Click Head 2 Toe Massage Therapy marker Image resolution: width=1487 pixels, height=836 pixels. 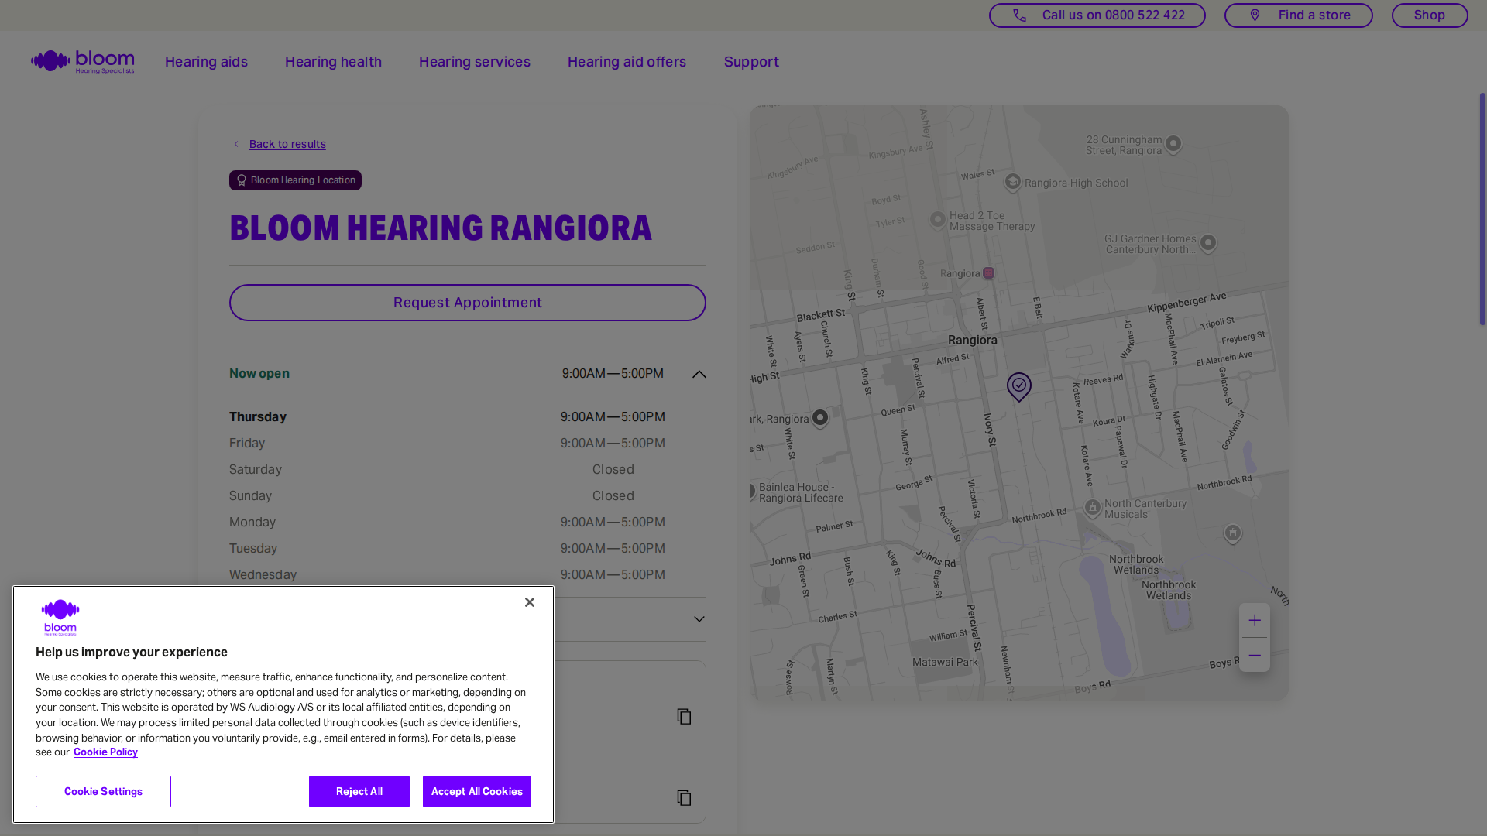(x=937, y=221)
